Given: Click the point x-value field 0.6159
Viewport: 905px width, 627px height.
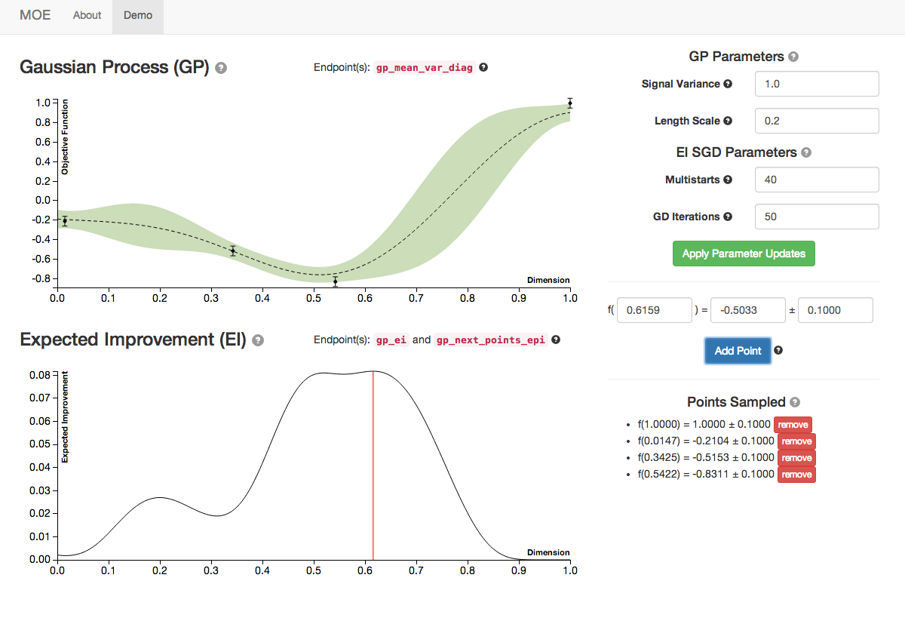Looking at the screenshot, I should 655,310.
